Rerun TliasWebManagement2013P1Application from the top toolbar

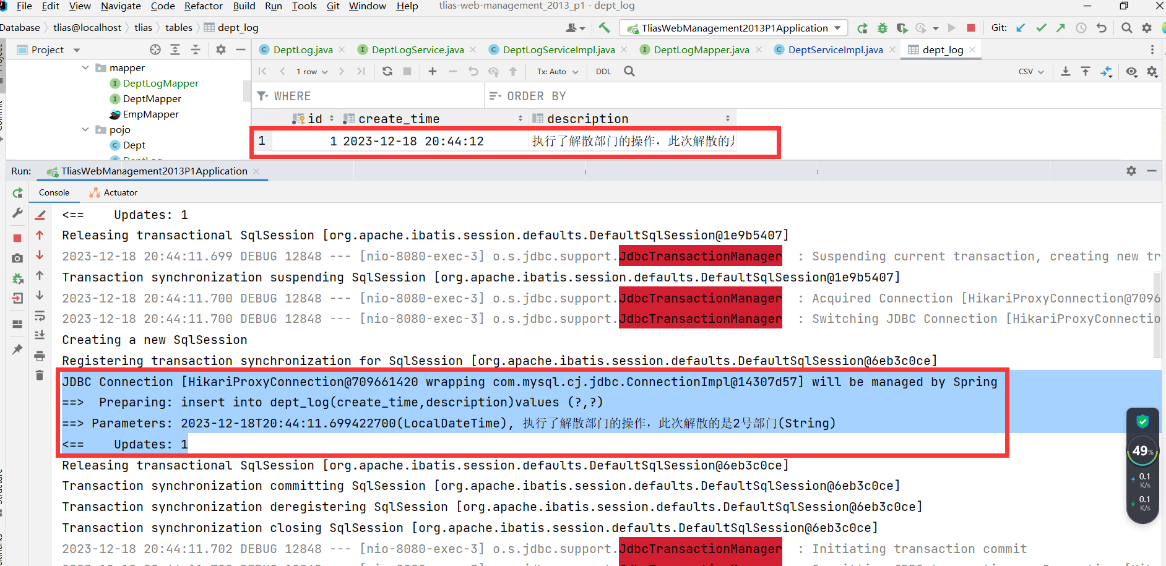tap(862, 28)
